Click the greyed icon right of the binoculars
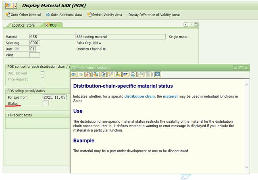The width and height of the screenshot is (258, 180). pyautogui.click(x=148, y=74)
